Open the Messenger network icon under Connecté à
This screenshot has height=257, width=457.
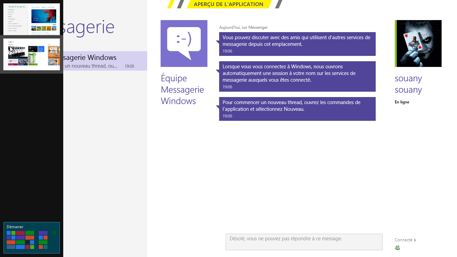coord(397,248)
